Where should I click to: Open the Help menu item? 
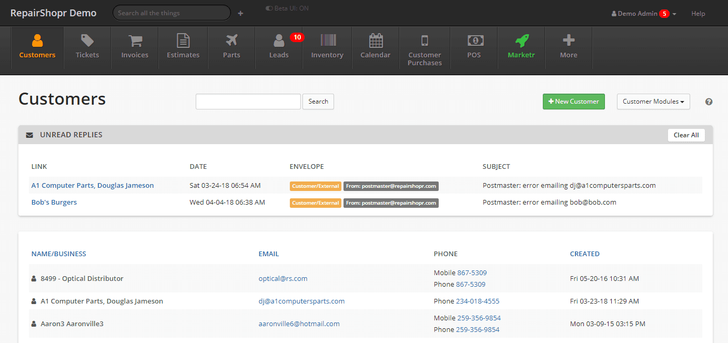pos(698,14)
